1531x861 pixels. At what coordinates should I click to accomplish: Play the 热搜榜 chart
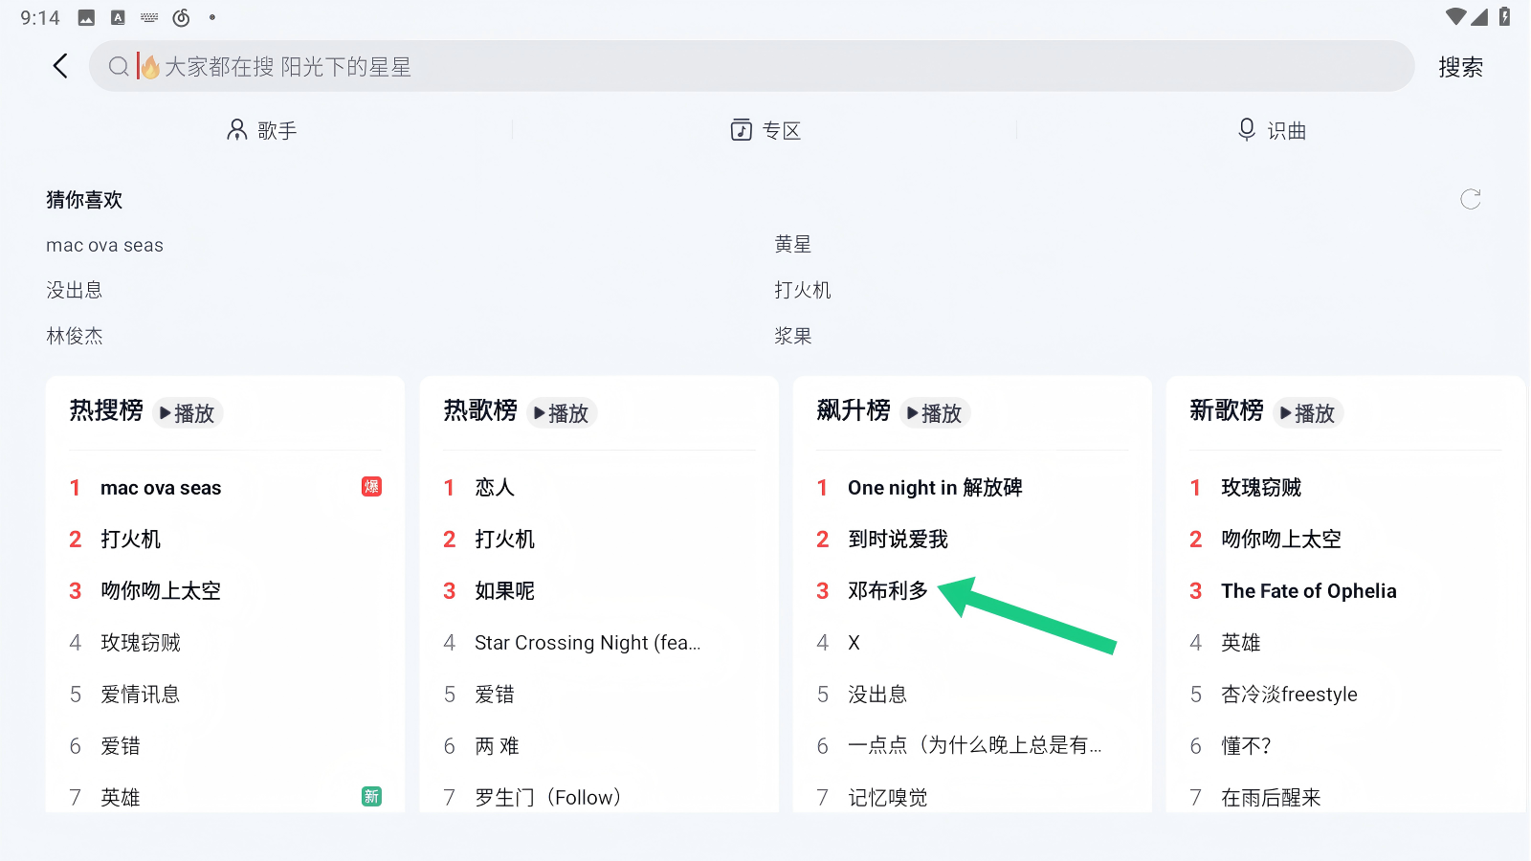click(x=188, y=413)
